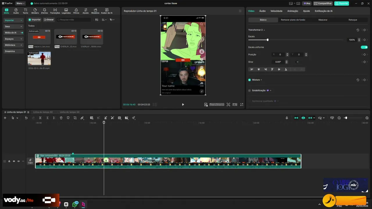Toggle main track magnet snapping icon
The image size is (372, 209).
(x=296, y=118)
